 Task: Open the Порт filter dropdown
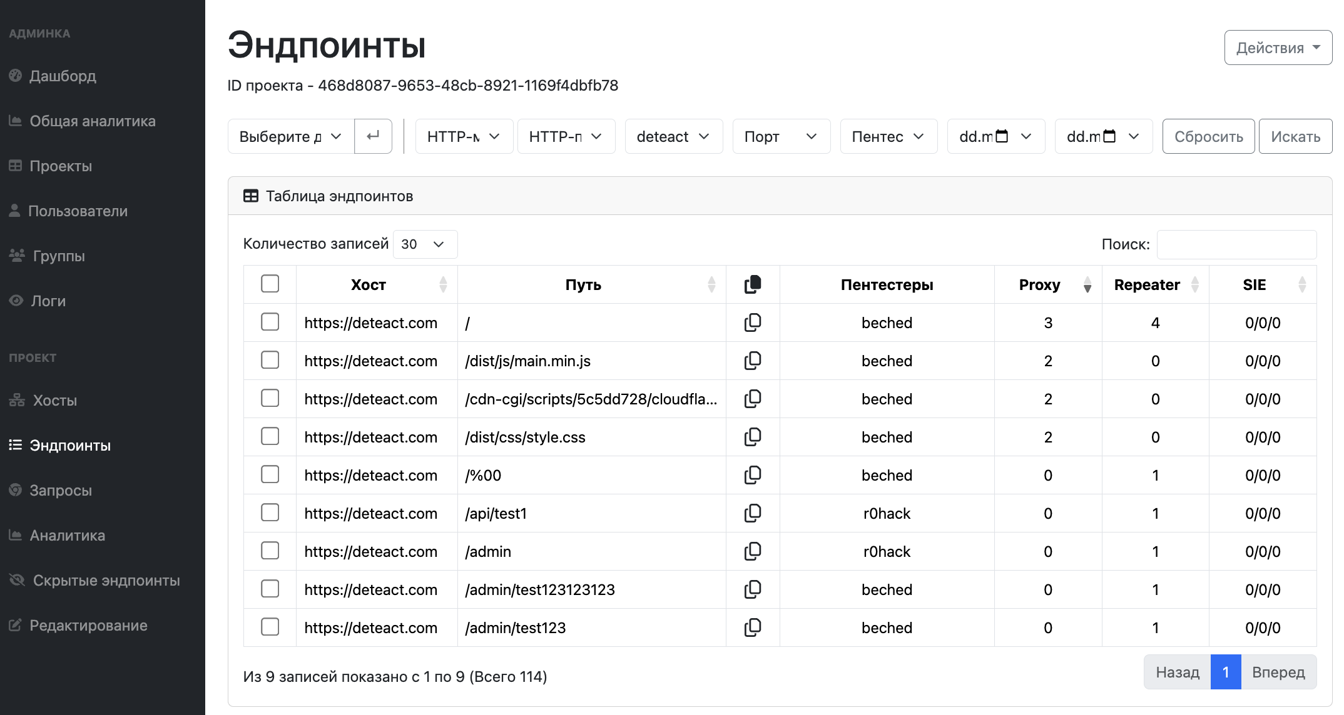781,136
